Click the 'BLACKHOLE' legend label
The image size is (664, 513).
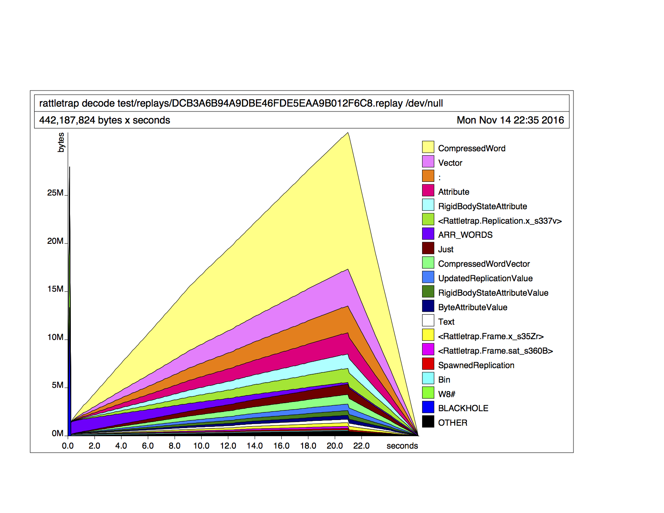point(463,408)
